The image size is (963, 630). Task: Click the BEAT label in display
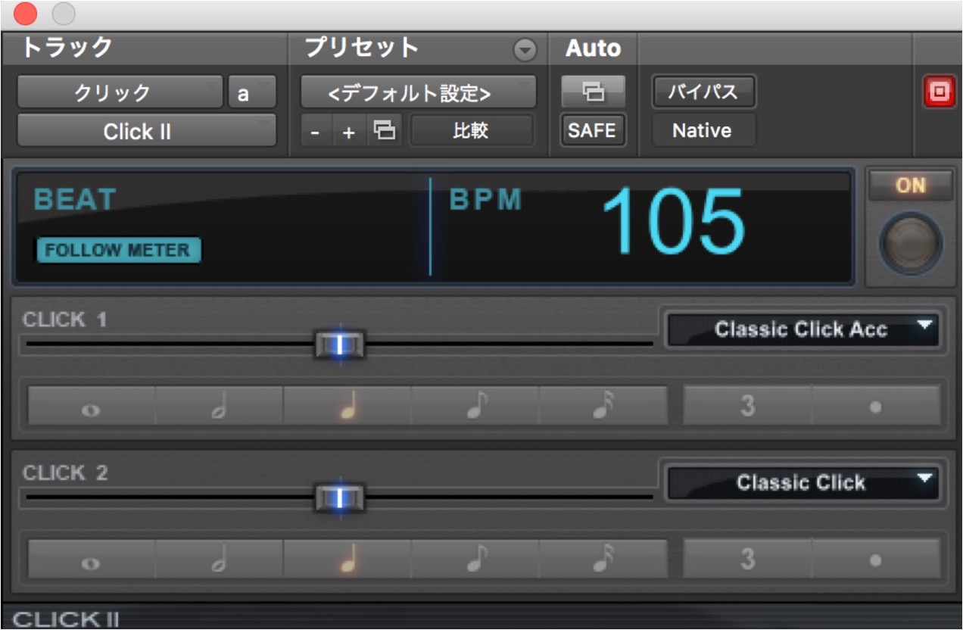75,200
